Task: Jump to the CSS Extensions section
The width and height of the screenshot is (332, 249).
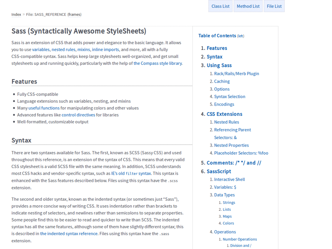Action: pos(224,114)
